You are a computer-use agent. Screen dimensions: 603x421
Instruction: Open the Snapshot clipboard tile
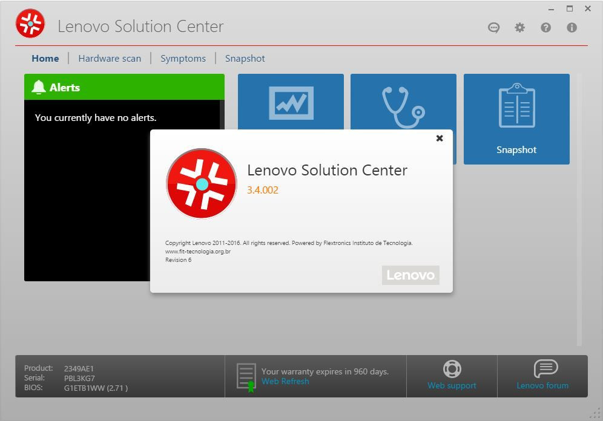(x=516, y=119)
